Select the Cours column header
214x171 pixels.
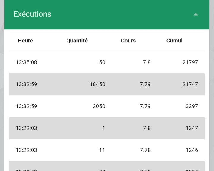point(128,41)
